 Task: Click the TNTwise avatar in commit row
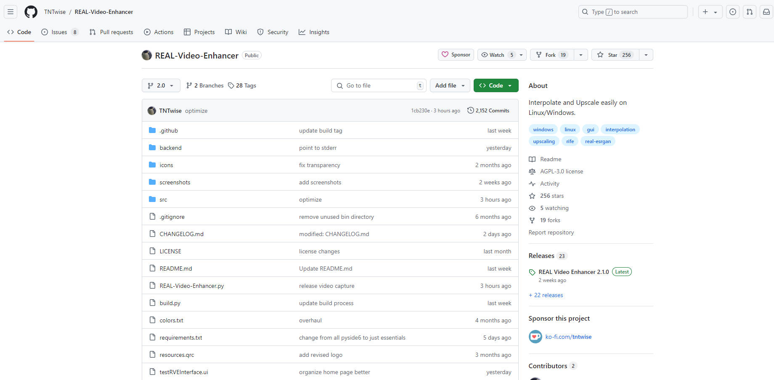pyautogui.click(x=152, y=111)
